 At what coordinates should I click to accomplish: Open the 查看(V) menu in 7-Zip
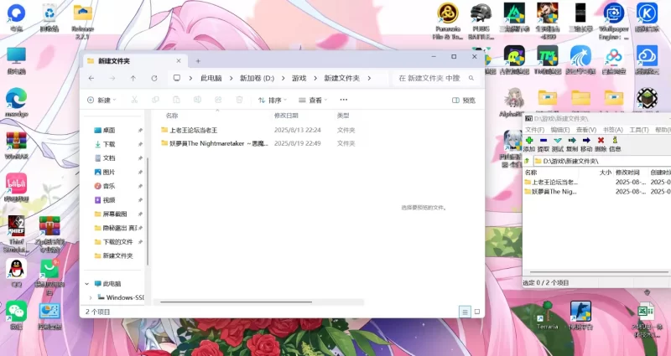point(586,130)
